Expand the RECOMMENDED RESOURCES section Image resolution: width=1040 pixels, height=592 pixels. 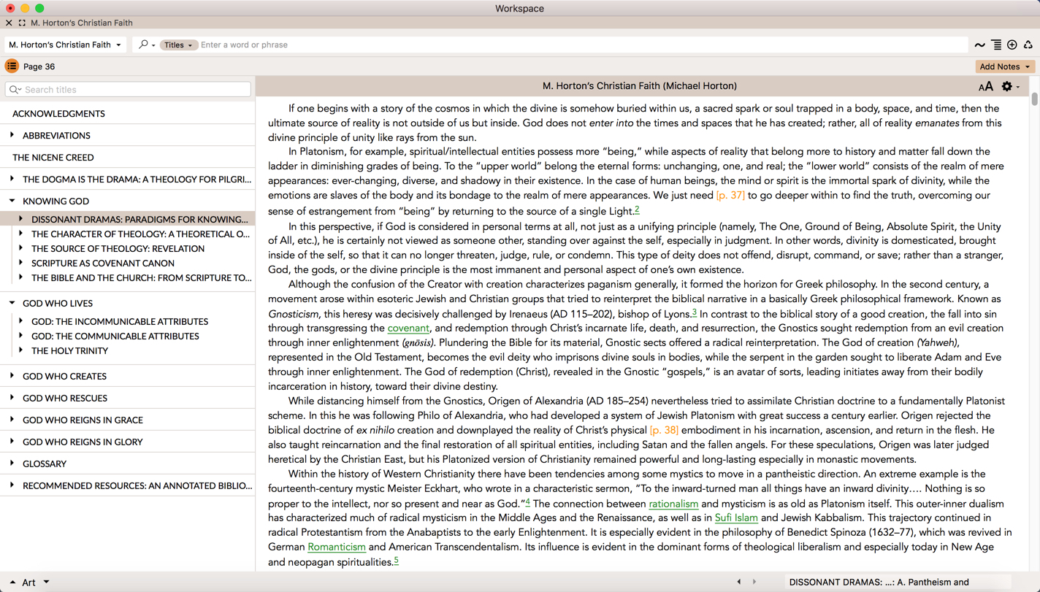click(x=12, y=485)
